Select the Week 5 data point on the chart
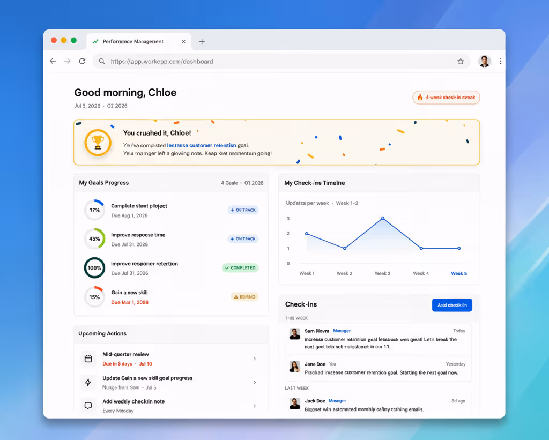The width and height of the screenshot is (549, 440). (x=459, y=248)
